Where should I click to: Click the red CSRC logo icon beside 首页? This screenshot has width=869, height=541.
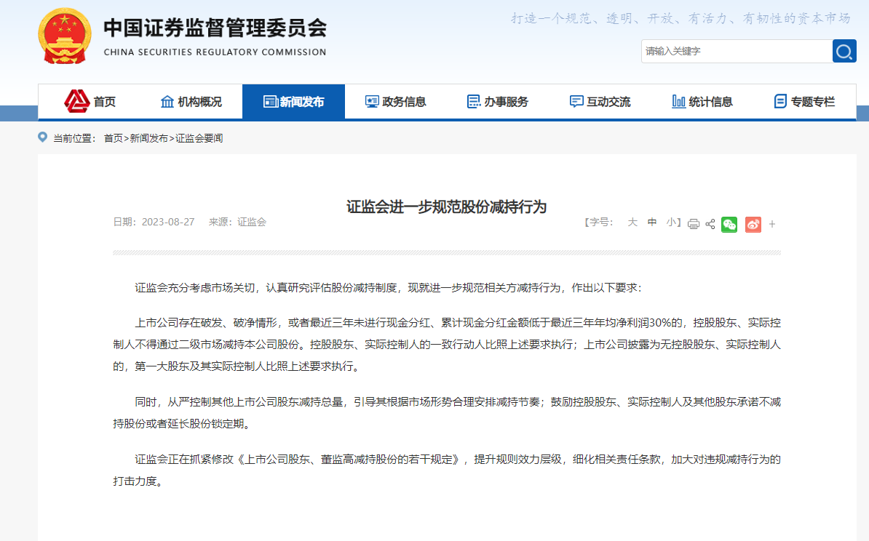tap(76, 101)
